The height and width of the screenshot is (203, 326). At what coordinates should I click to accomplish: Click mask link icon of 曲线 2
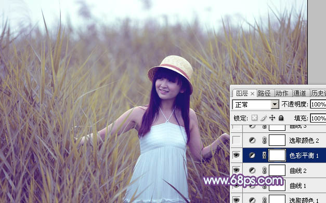coord(264,170)
